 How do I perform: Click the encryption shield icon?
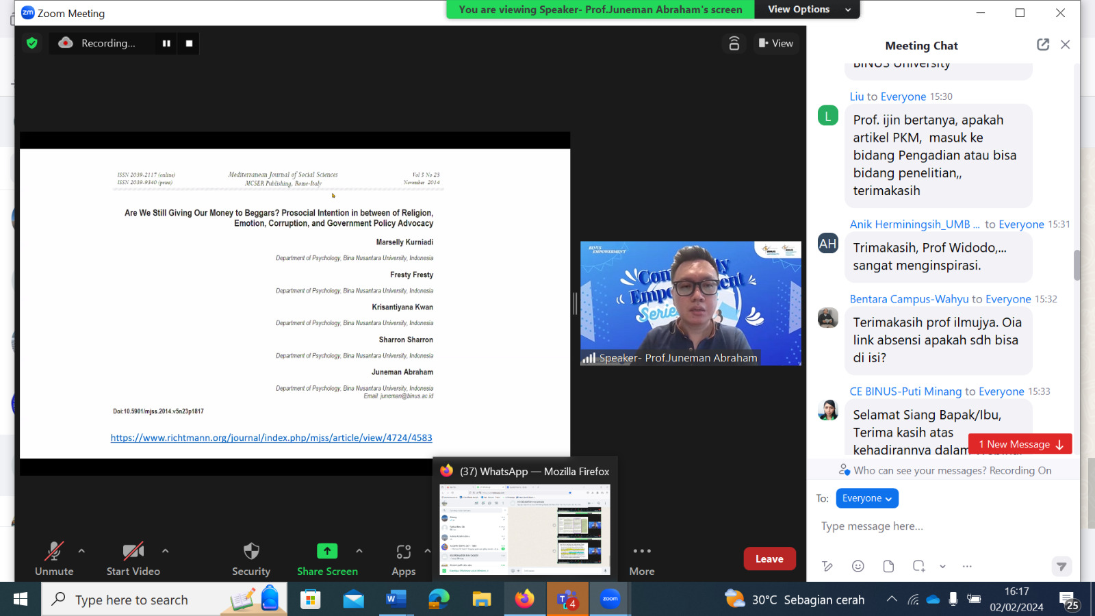tap(31, 43)
